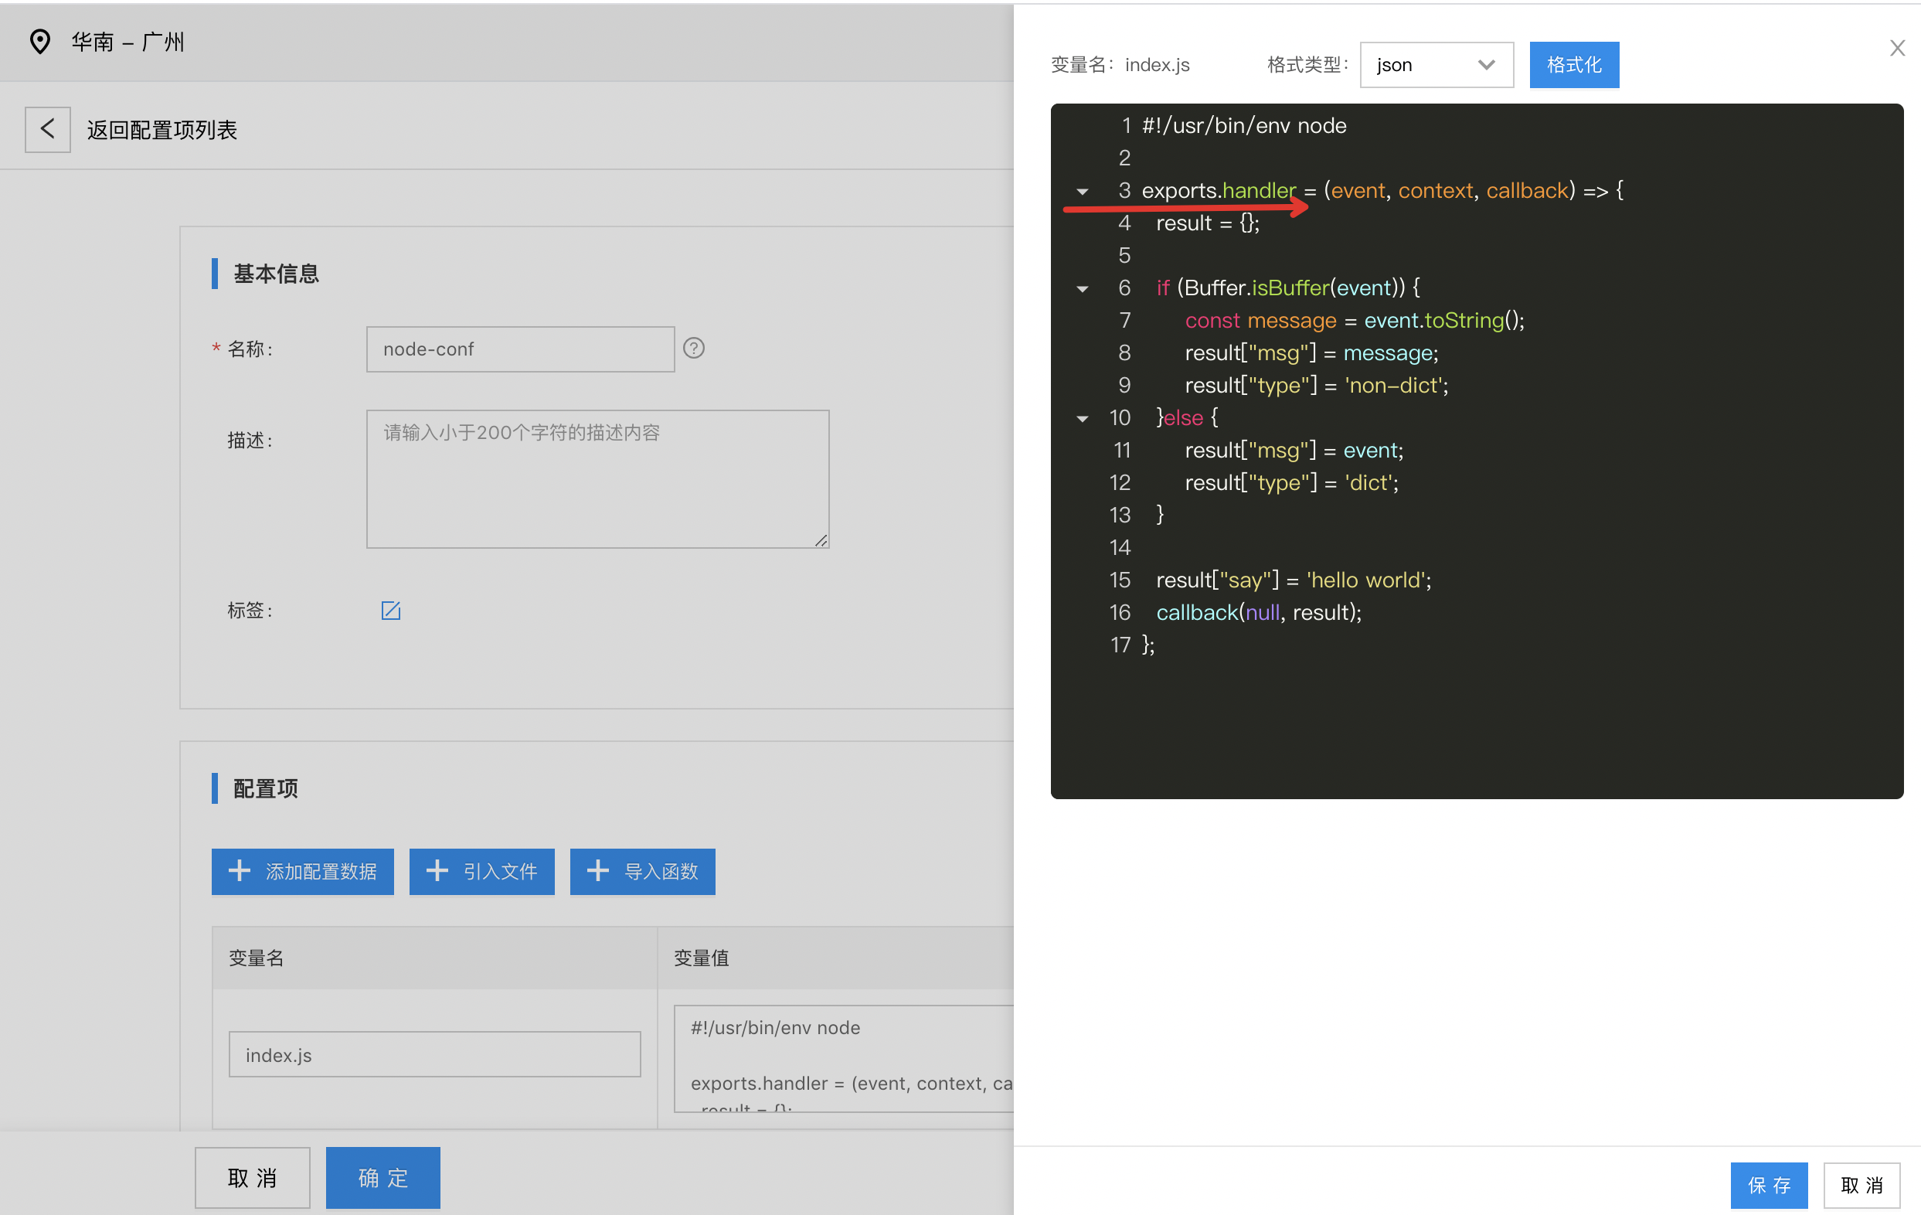Click the 导入函数 button
Image resolution: width=1921 pixels, height=1215 pixels.
point(642,871)
